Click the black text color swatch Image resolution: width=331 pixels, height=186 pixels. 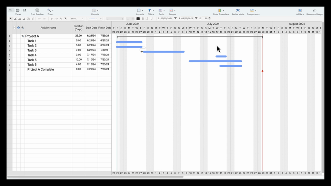[x=138, y=19]
